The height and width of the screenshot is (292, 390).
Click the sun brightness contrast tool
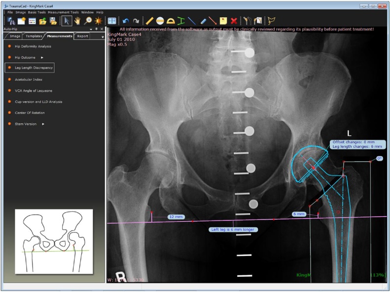tap(98, 21)
